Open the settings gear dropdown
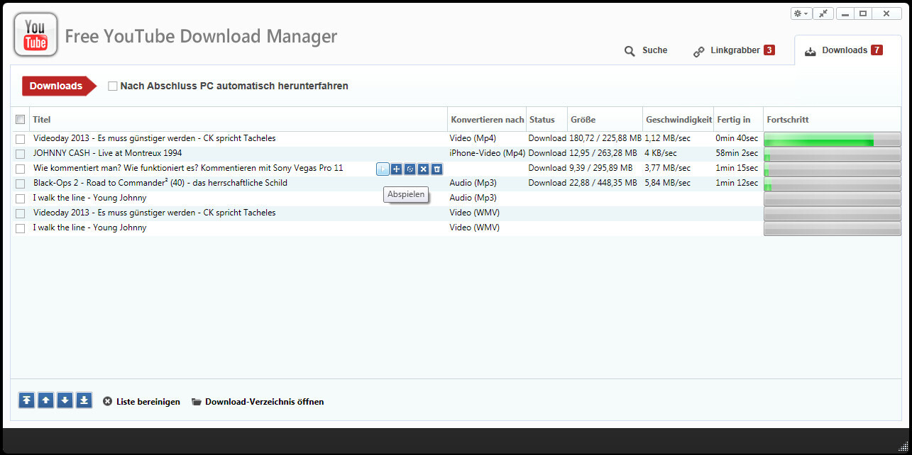Screen dimensions: 912x455 (800, 13)
